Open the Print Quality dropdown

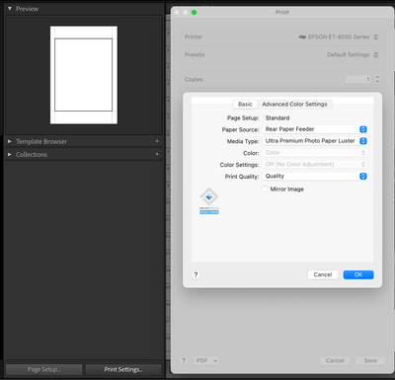(315, 176)
